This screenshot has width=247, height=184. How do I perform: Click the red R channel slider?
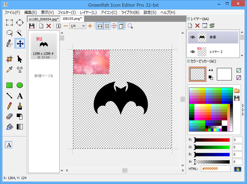[x=212, y=140]
